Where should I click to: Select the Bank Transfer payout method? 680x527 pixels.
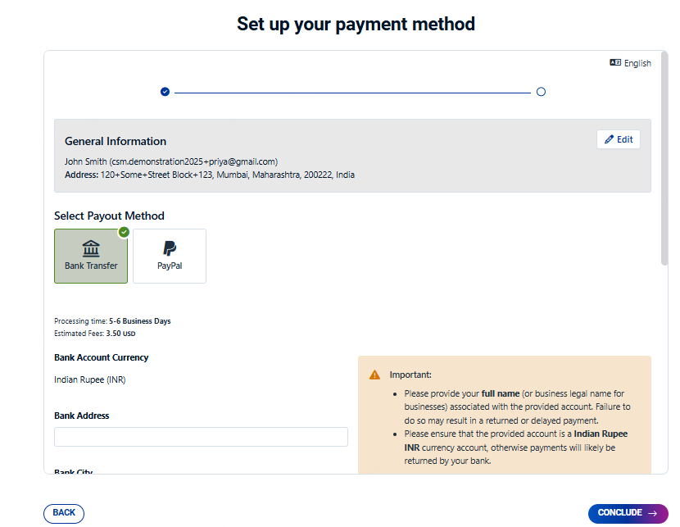(91, 257)
